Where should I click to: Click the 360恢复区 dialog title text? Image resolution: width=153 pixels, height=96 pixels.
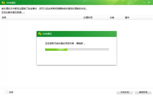pos(47,34)
